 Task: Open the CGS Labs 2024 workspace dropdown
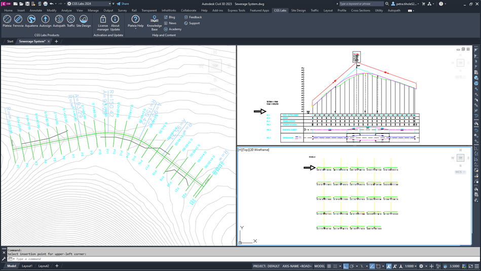coord(109,4)
